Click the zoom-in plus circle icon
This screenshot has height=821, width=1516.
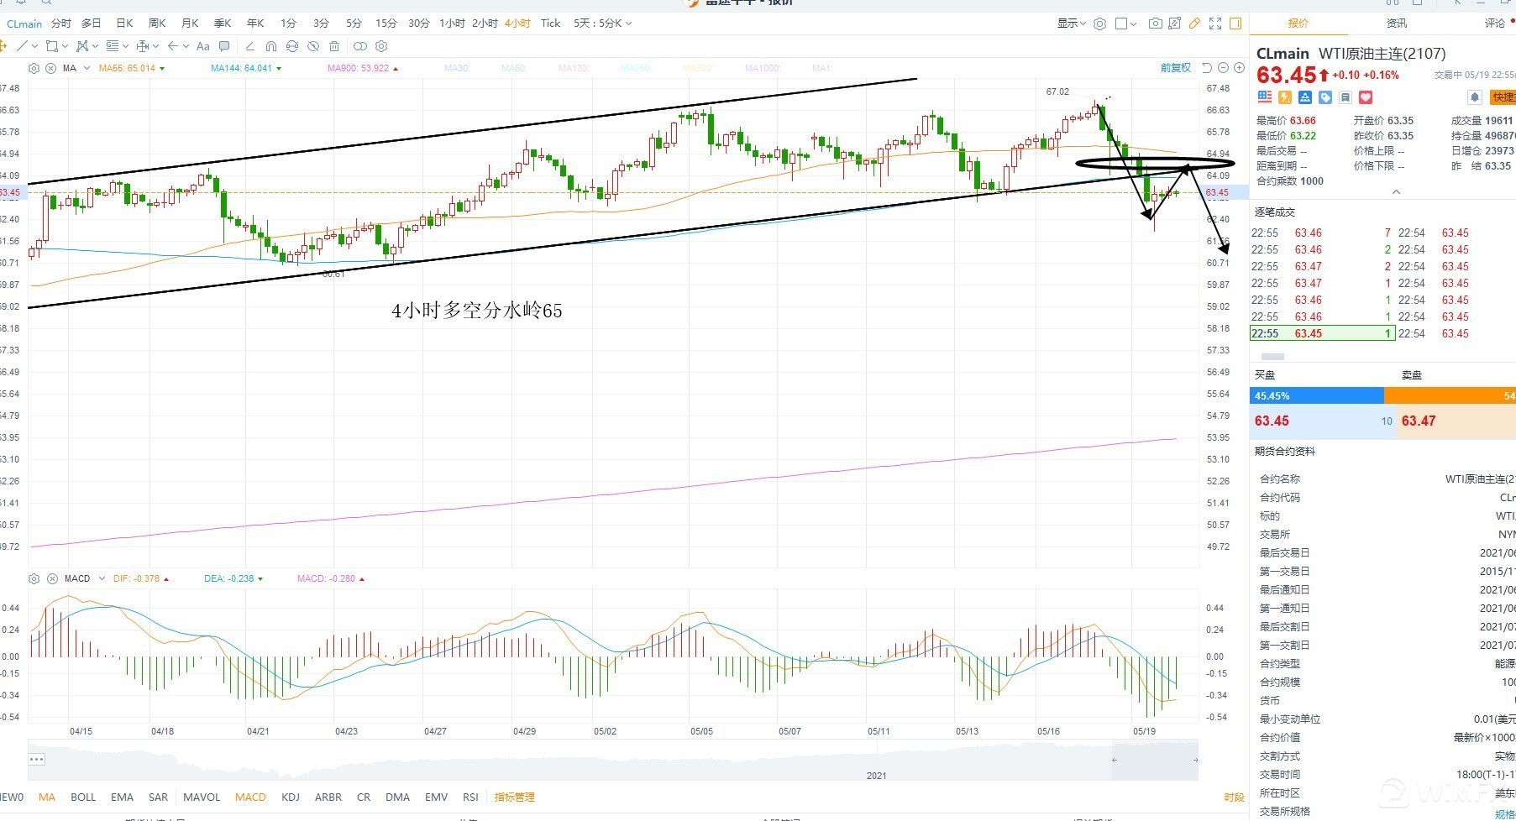click(1239, 68)
